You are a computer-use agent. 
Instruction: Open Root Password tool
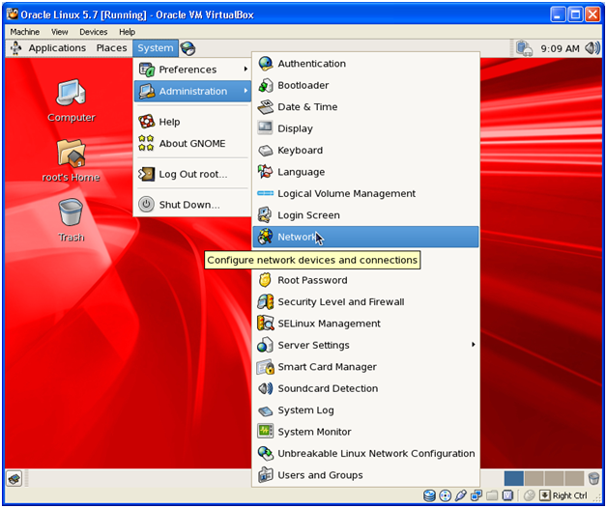coord(365,280)
